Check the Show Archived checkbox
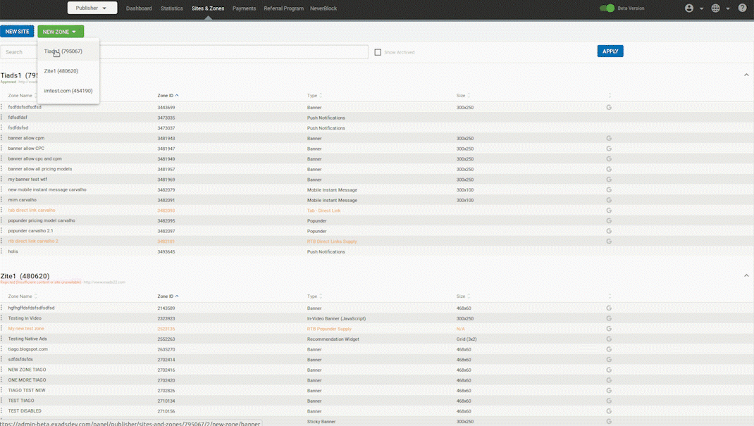The width and height of the screenshot is (754, 426). coord(378,52)
